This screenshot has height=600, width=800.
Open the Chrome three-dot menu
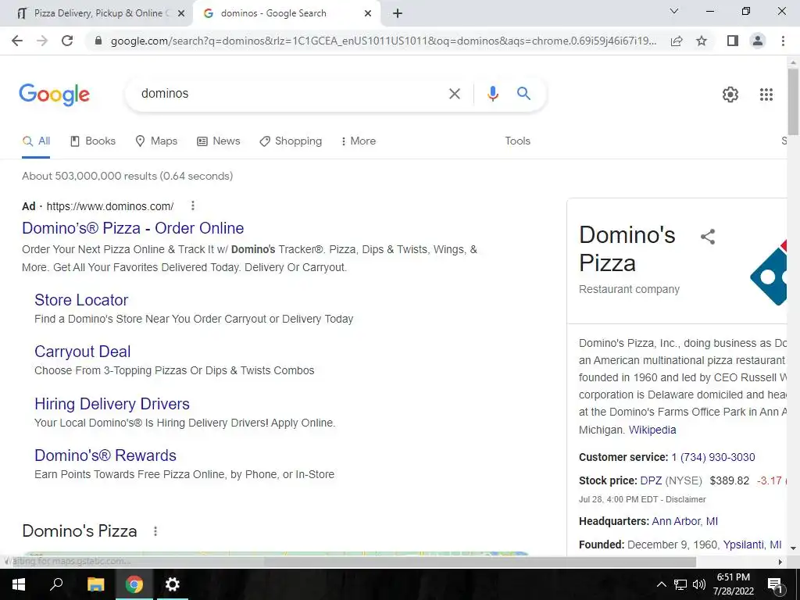click(783, 41)
